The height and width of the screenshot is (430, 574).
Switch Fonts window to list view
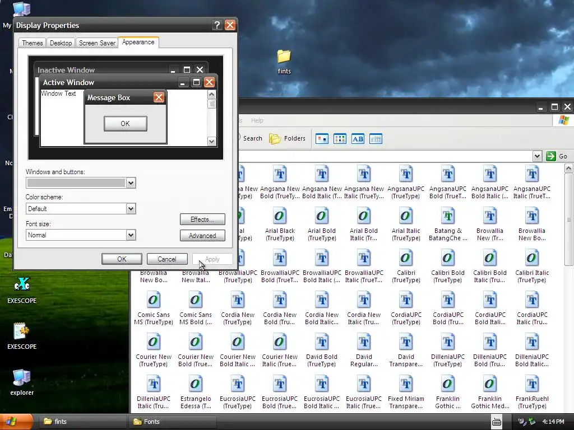[340, 139]
